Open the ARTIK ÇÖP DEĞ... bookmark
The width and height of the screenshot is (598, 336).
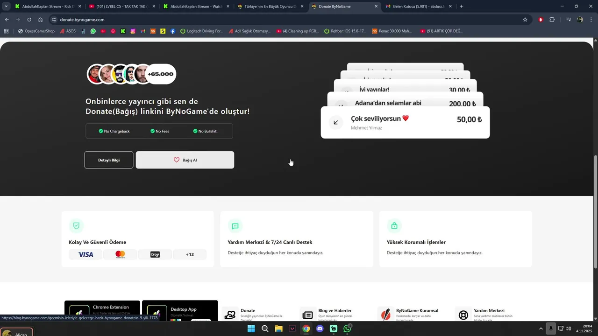click(x=441, y=31)
